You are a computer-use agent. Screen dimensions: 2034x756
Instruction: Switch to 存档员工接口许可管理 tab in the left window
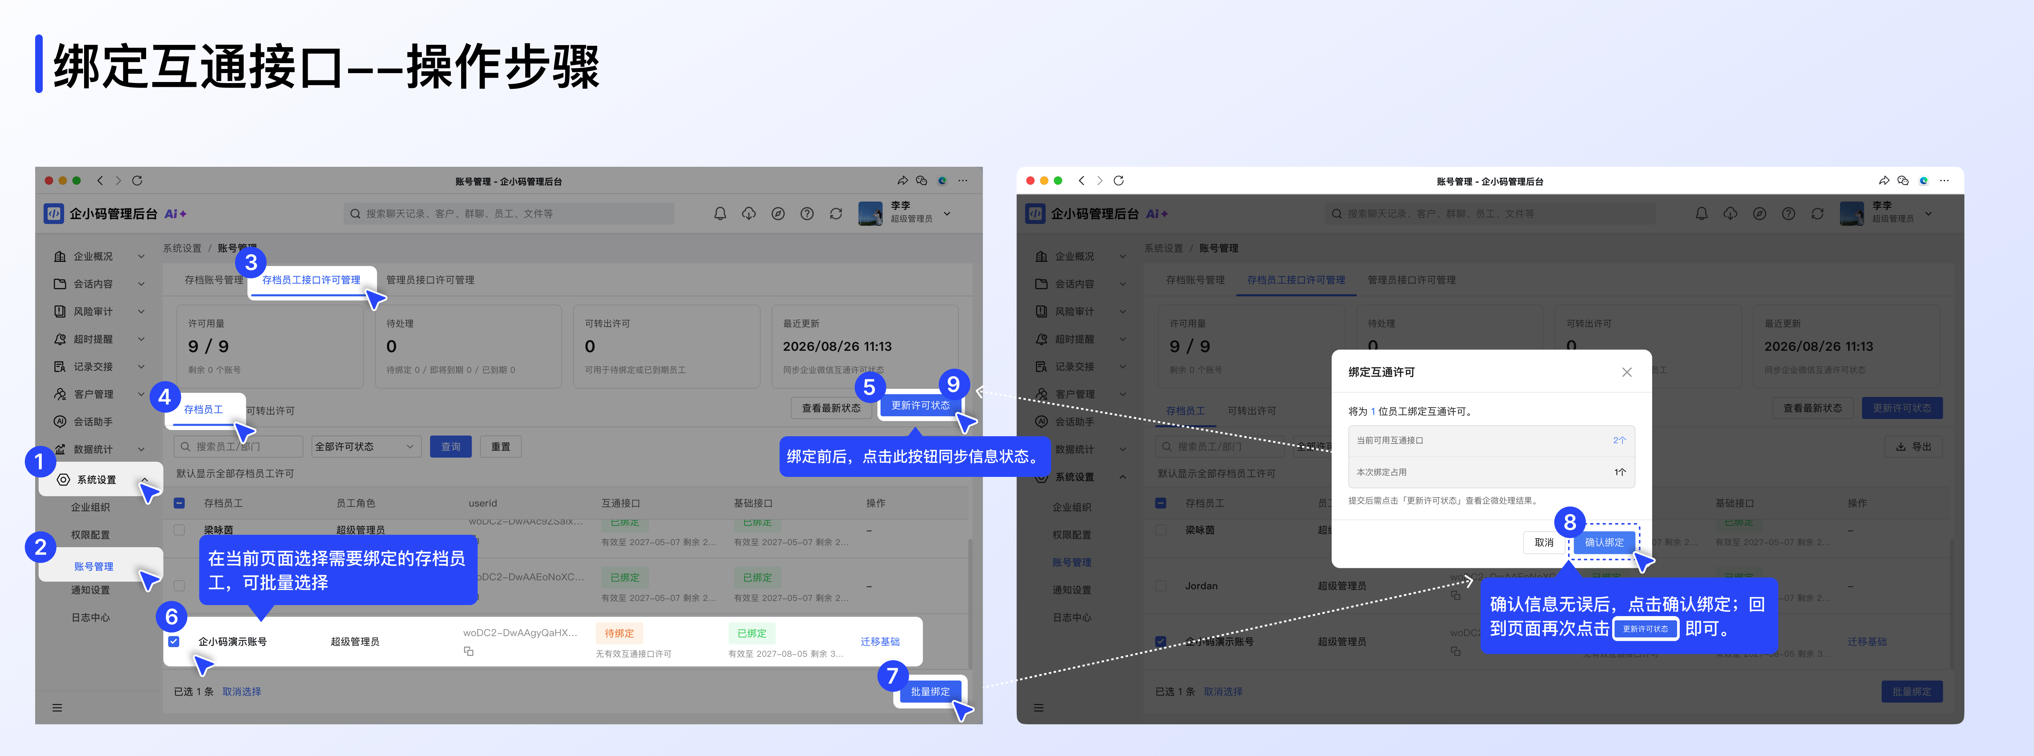point(311,280)
